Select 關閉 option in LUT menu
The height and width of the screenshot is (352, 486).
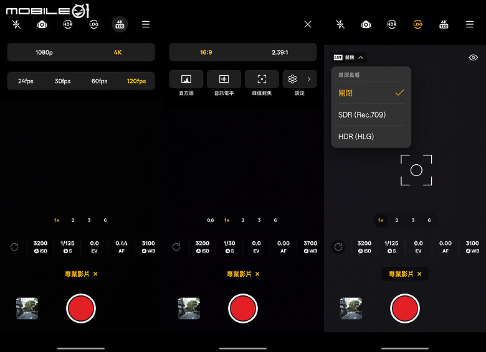point(371,93)
